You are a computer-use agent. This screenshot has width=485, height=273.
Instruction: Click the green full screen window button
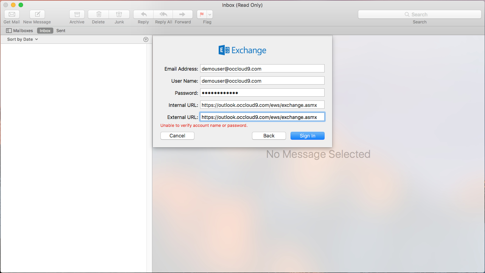point(21,5)
